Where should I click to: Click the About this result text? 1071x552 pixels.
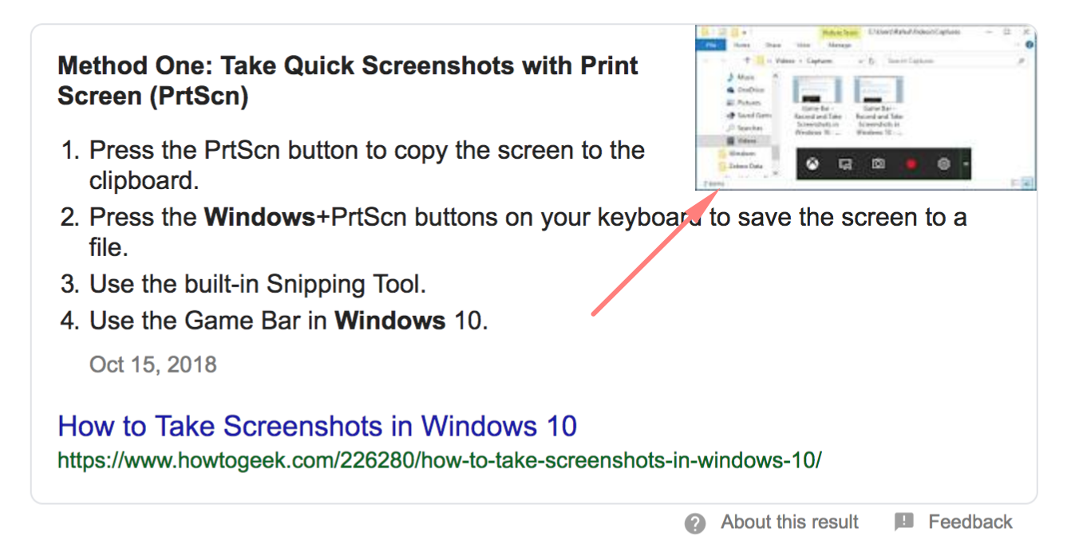(x=790, y=522)
